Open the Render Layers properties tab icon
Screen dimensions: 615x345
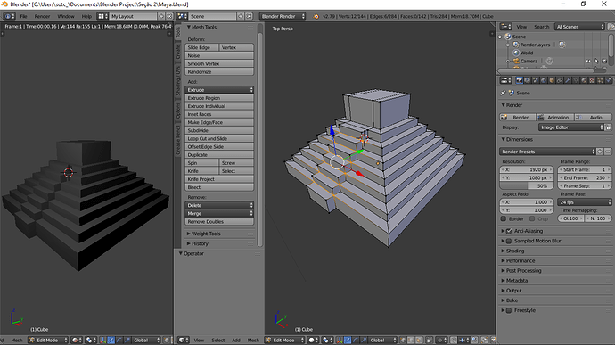[x=527, y=80]
